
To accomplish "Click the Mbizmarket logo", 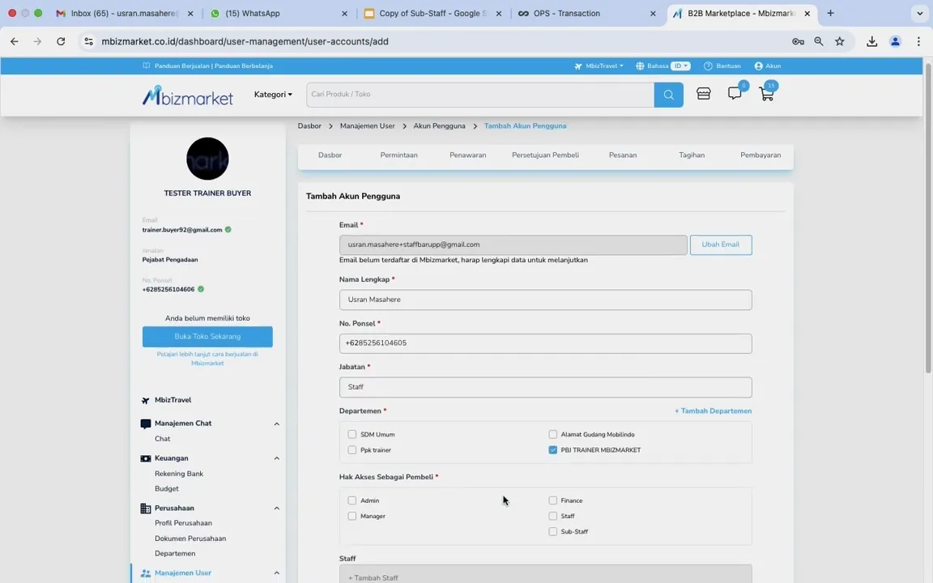I will point(187,94).
